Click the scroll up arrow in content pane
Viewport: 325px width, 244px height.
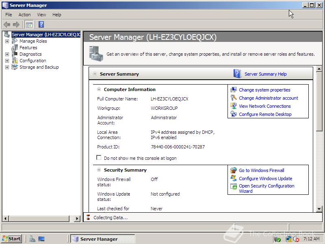319,69
